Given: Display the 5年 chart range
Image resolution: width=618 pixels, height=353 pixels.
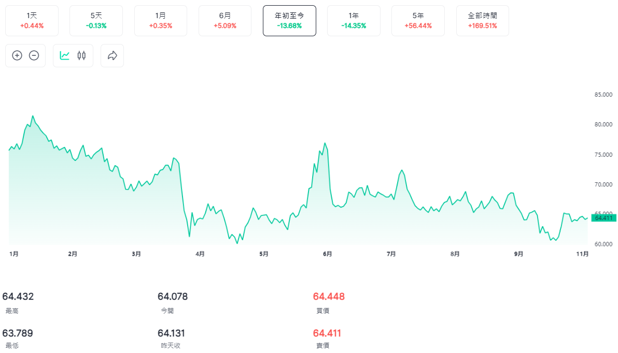Looking at the screenshot, I should click(x=418, y=21).
